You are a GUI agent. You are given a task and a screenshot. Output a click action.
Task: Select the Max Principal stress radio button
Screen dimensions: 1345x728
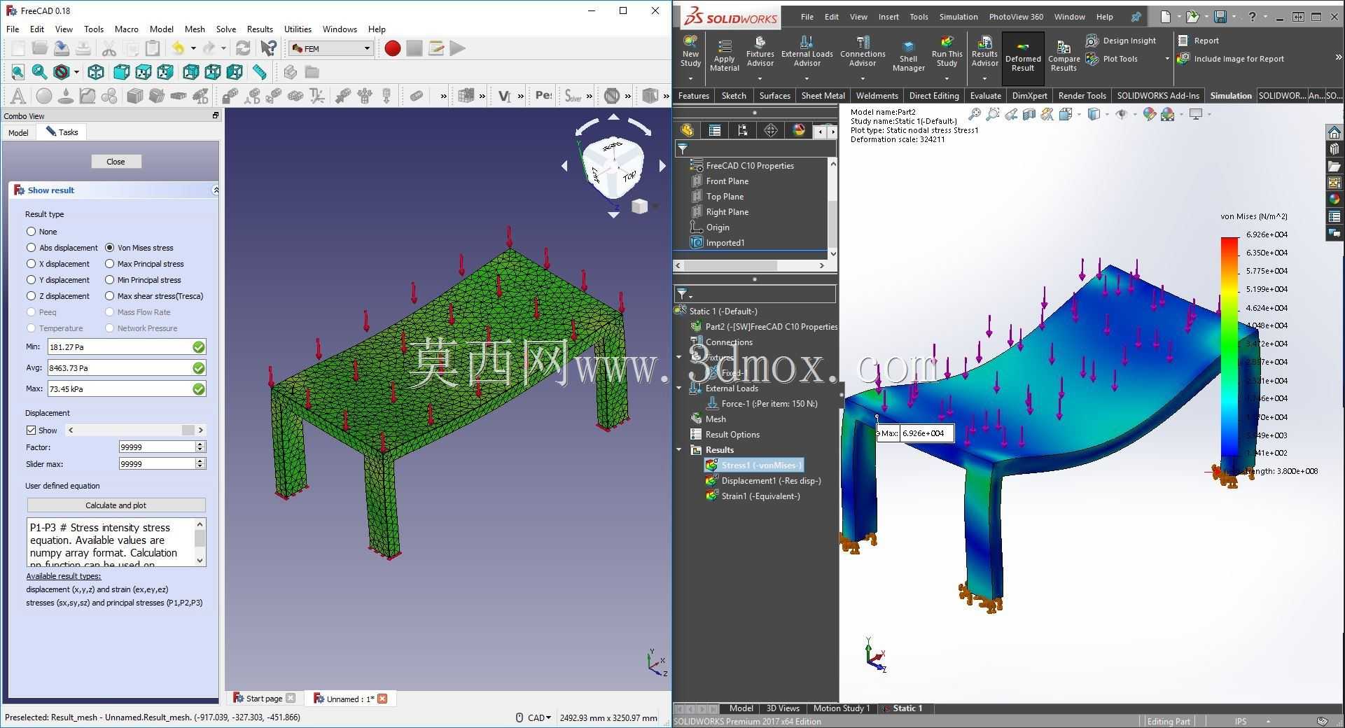pyautogui.click(x=109, y=264)
